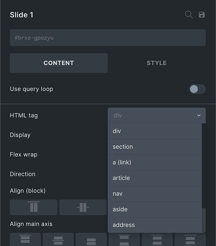
Task: Choose third Align main axis end icon
Action: [x=91, y=240]
